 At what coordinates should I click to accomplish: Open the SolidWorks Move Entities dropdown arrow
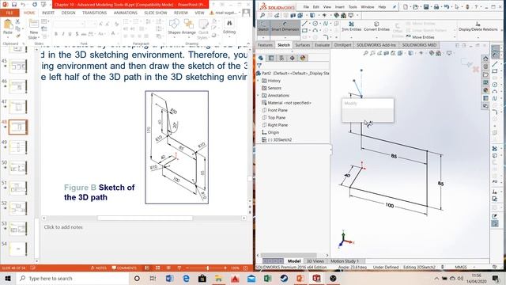tap(455, 37)
